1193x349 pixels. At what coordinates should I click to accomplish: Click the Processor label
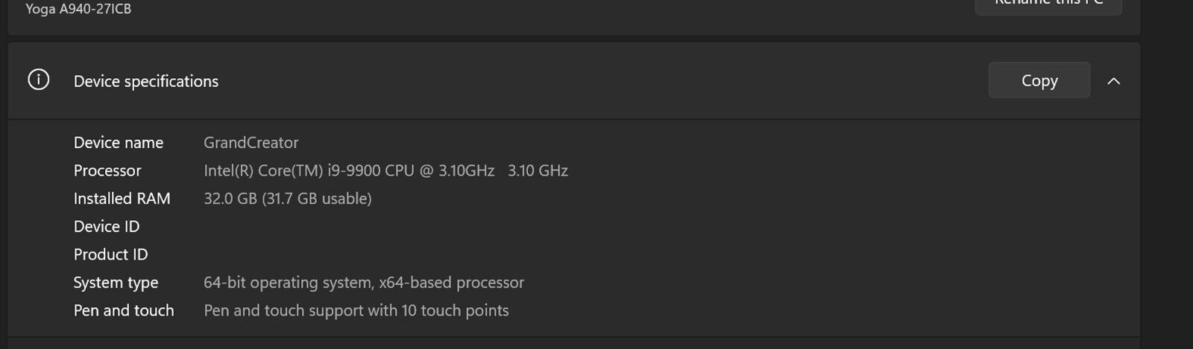[107, 170]
